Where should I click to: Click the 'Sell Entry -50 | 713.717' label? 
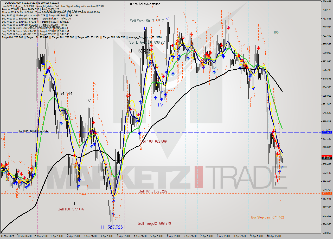click(x=147, y=21)
